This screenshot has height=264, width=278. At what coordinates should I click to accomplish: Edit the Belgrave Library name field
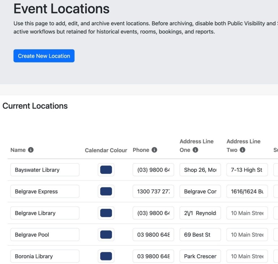[45, 213]
